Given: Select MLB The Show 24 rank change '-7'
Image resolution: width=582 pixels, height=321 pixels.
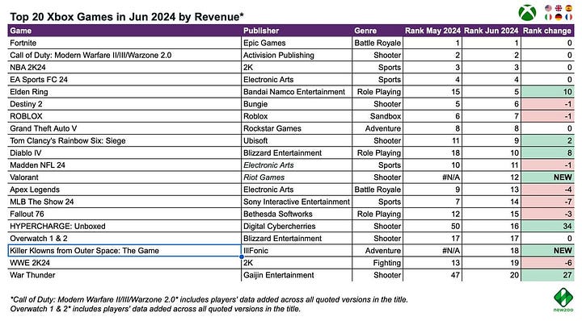Looking at the screenshot, I should coord(547,202).
